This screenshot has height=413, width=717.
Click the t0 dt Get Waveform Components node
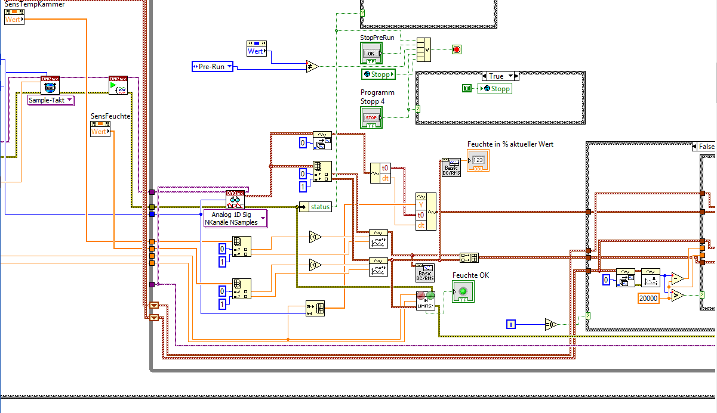coord(380,173)
